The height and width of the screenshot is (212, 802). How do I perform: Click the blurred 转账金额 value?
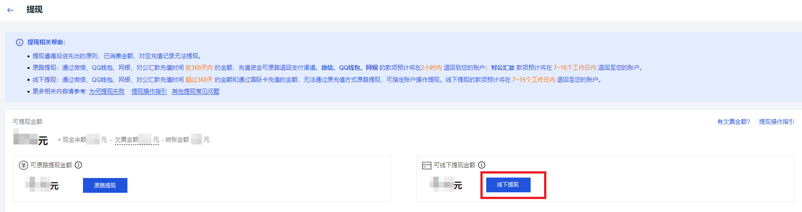196,139
